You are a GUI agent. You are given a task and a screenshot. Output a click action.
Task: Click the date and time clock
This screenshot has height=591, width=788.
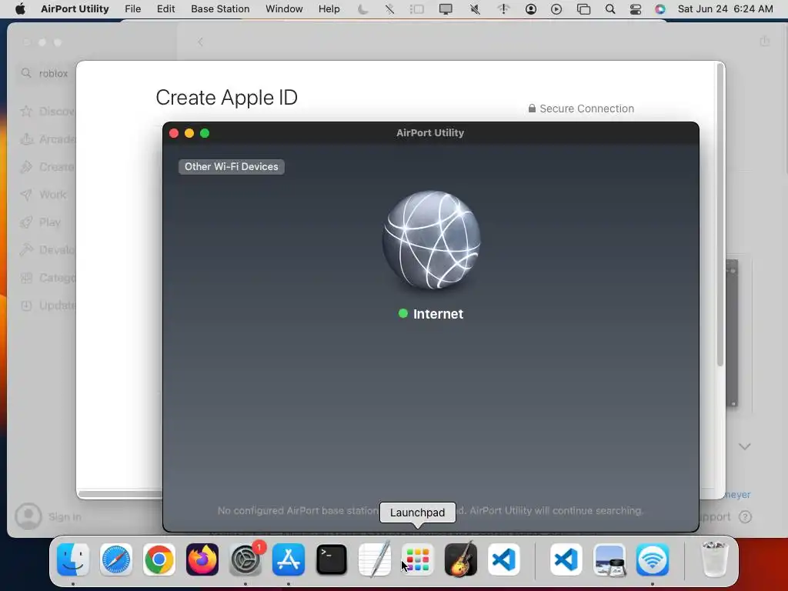[x=725, y=9]
